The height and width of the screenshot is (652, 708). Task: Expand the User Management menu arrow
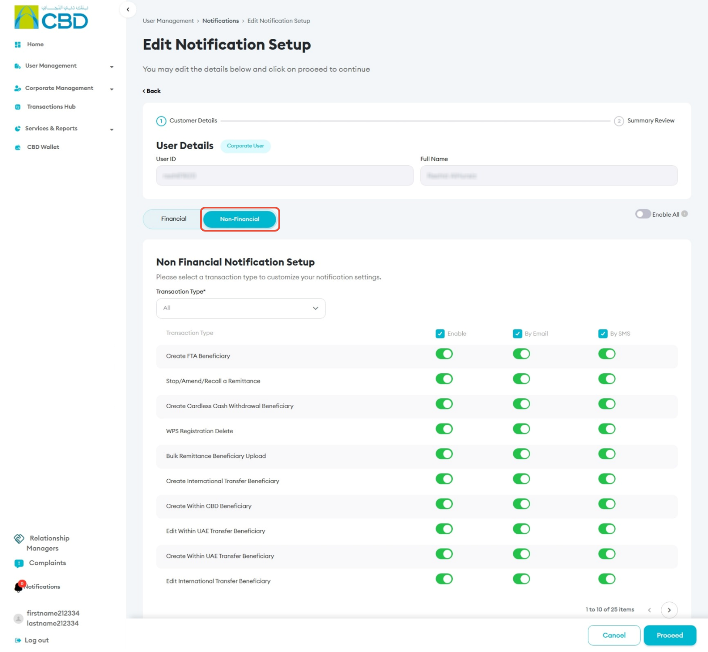tap(112, 67)
